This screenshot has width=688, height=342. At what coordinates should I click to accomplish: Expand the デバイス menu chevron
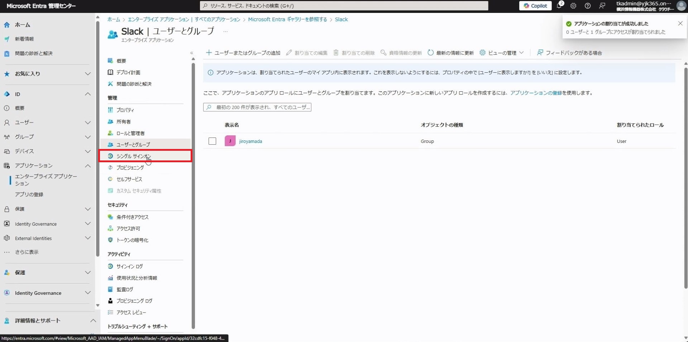point(87,151)
